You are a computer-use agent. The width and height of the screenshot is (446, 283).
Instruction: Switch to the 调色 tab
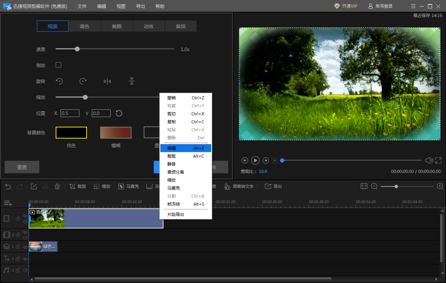coord(85,26)
